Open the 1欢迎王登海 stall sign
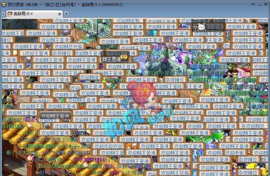Screen dimensions: 270x176 point(35,53)
